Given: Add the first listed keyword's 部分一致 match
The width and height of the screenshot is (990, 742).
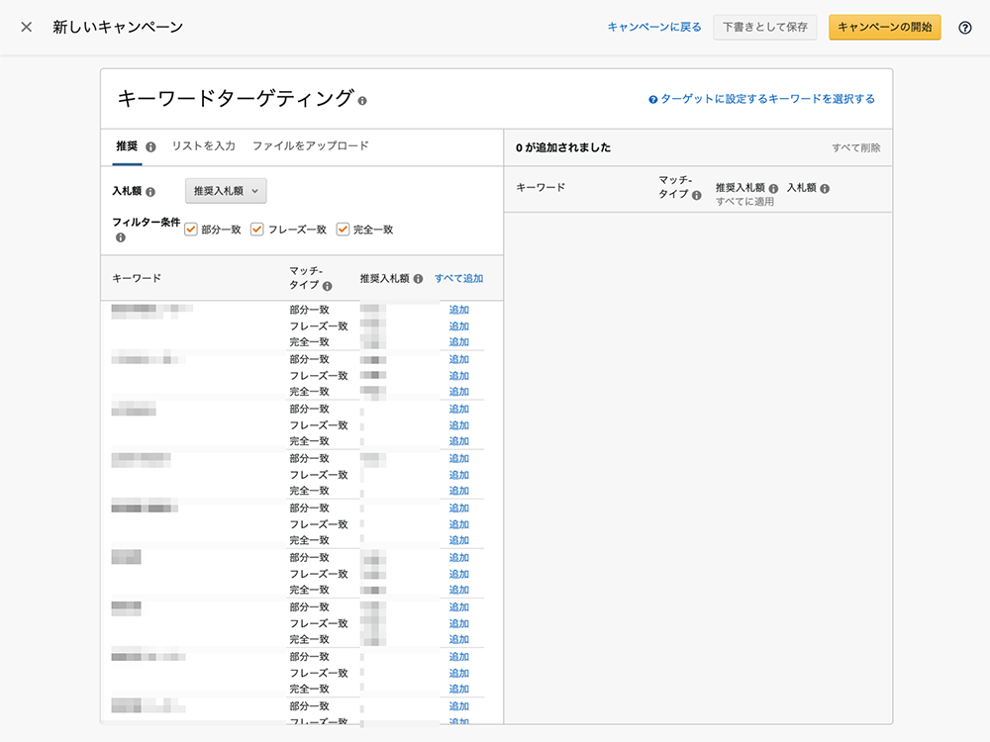Looking at the screenshot, I should pos(459,310).
